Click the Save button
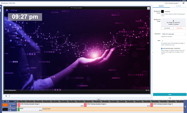Screen dimensions: 187x113 170,94
